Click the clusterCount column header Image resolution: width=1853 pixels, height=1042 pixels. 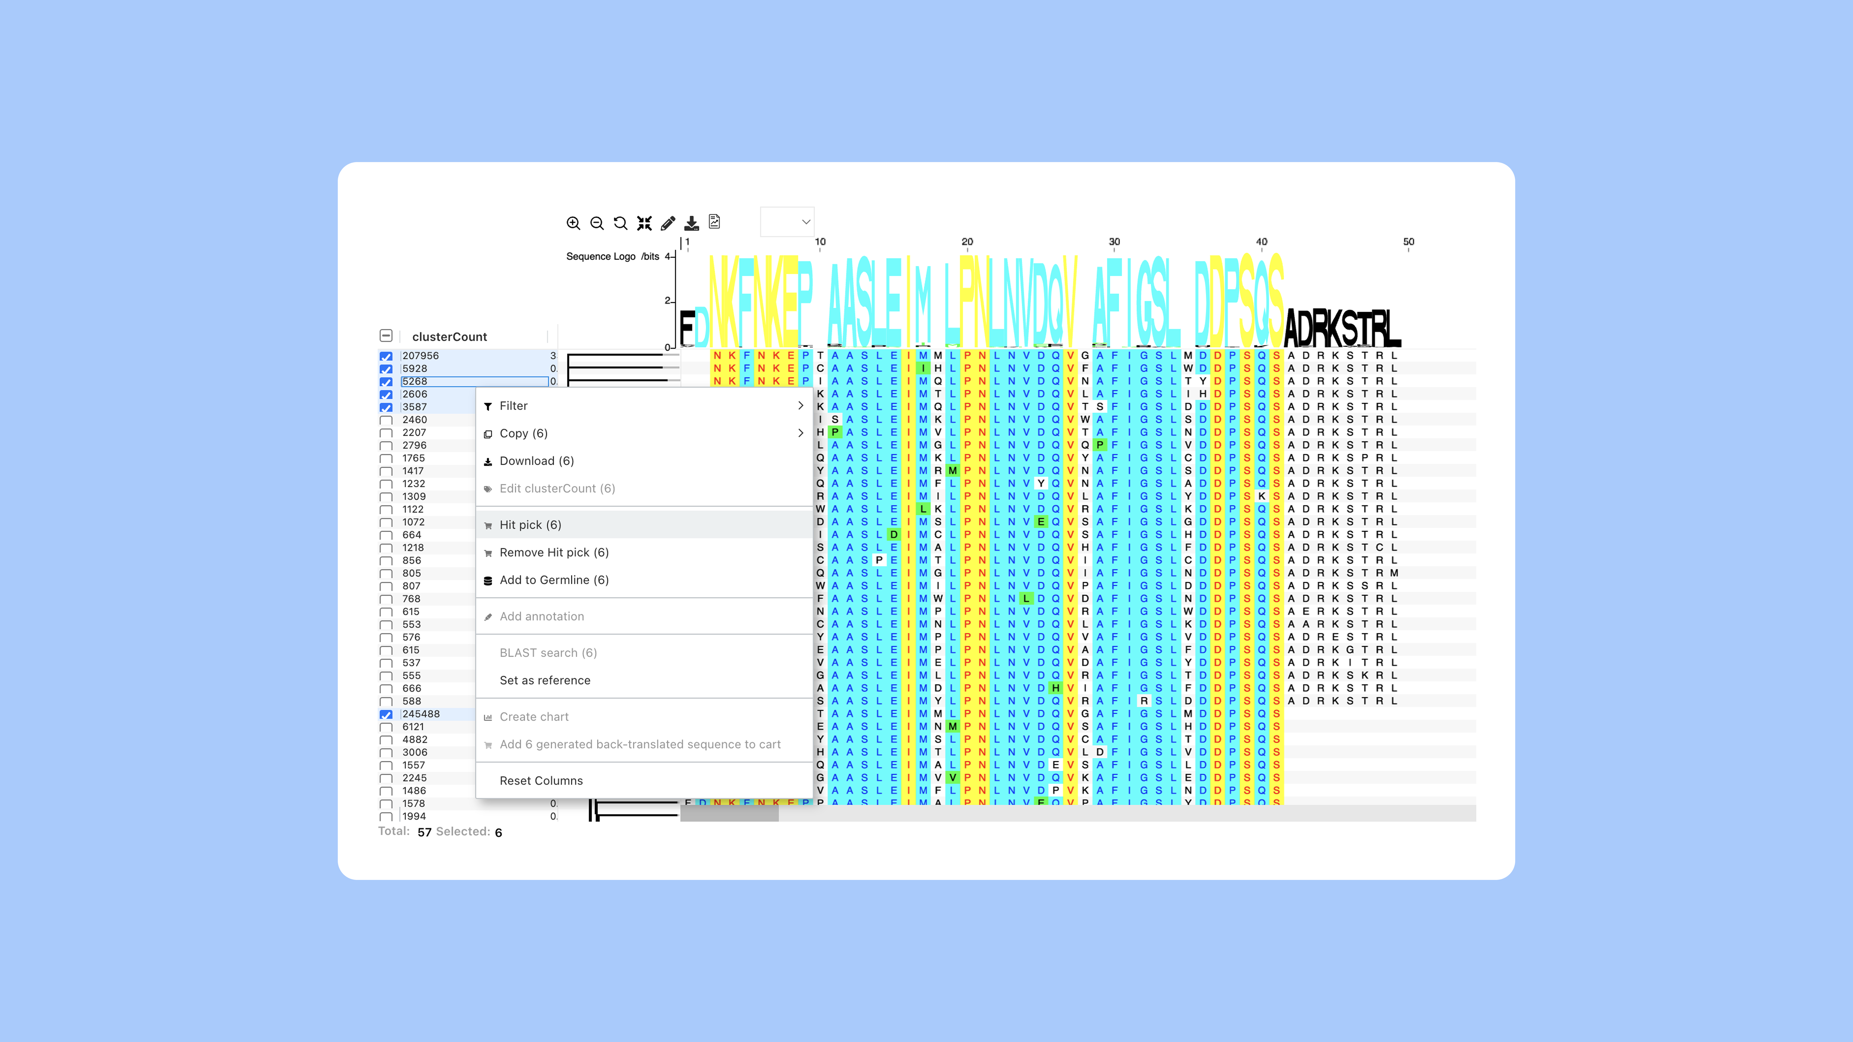pyautogui.click(x=450, y=336)
